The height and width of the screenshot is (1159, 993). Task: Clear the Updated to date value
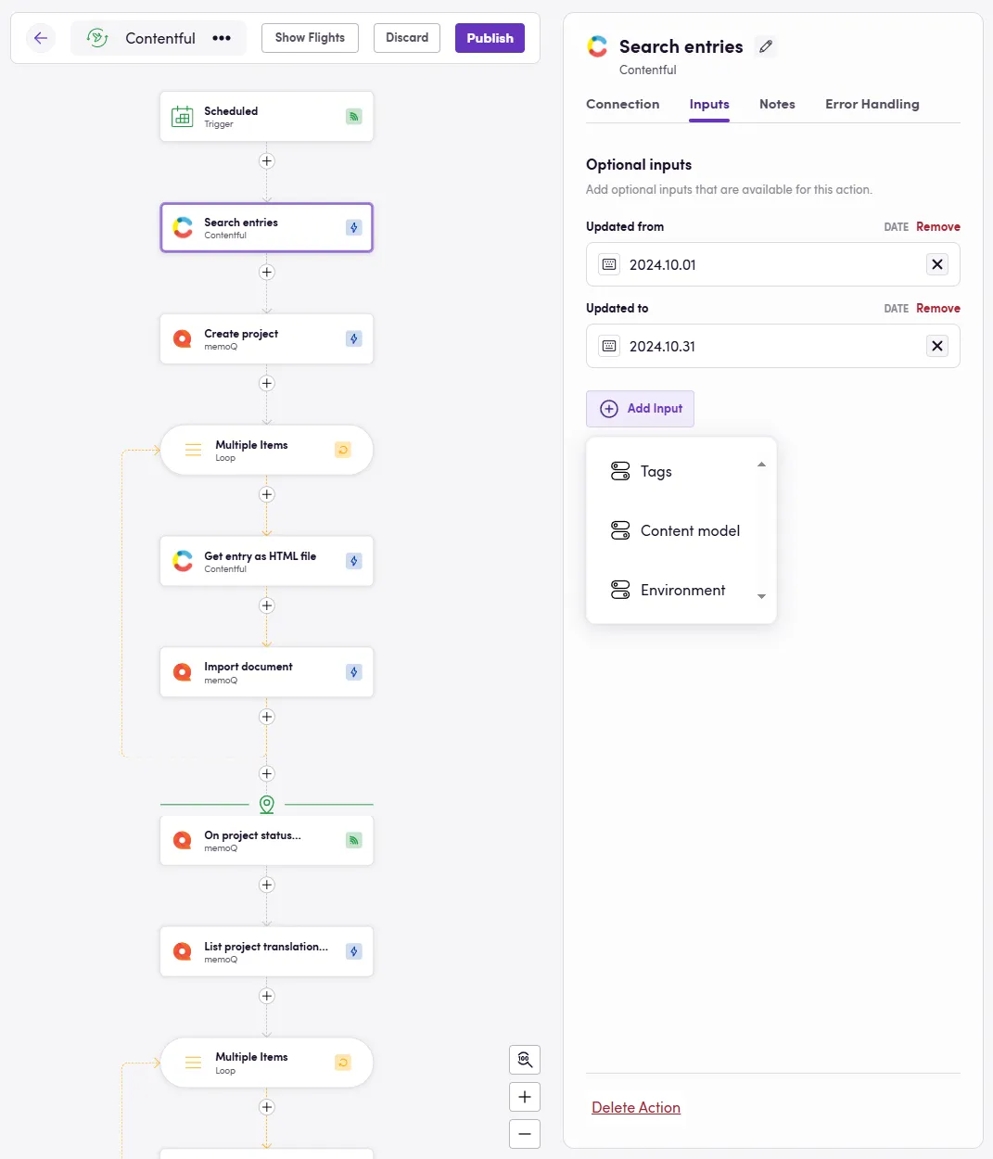tap(937, 346)
